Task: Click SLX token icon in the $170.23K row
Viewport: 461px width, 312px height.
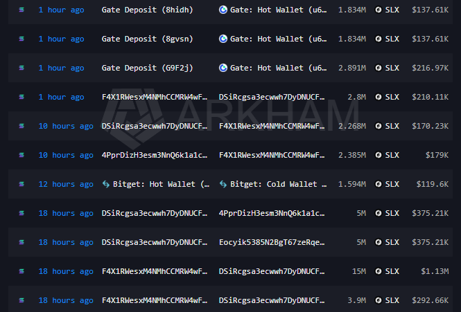Action: [379, 126]
